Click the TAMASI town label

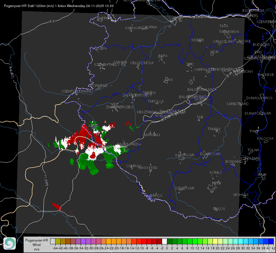point(214,129)
